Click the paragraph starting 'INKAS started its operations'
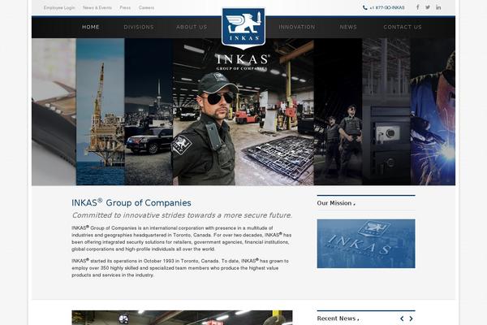The image size is (487, 325). pos(180,268)
